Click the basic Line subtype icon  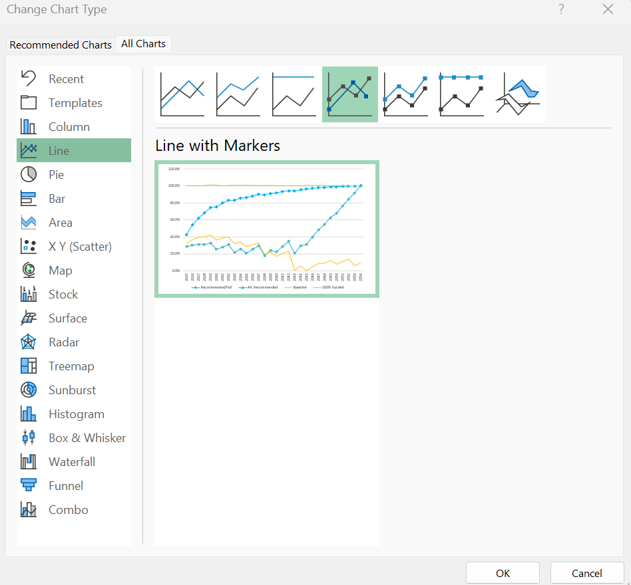tap(182, 94)
